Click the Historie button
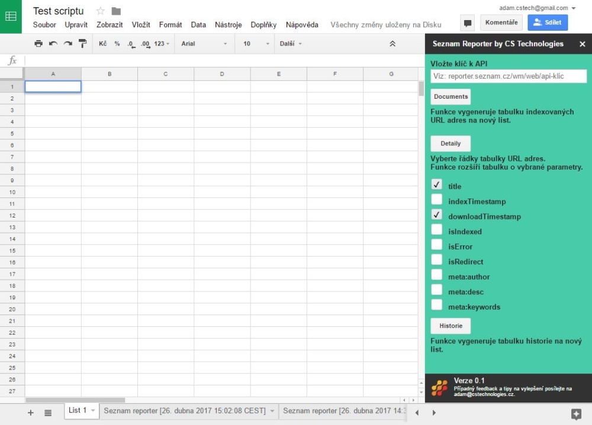 pos(451,326)
